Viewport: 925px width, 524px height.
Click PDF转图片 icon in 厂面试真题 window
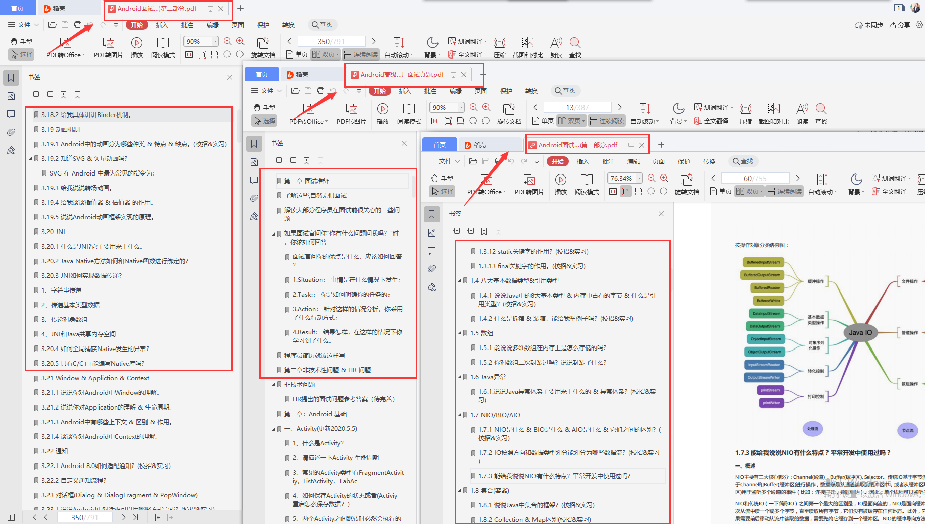point(352,109)
